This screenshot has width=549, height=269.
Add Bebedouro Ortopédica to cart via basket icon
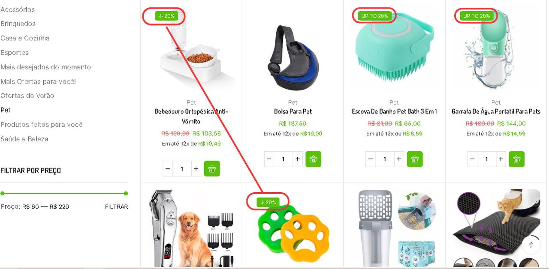(212, 169)
